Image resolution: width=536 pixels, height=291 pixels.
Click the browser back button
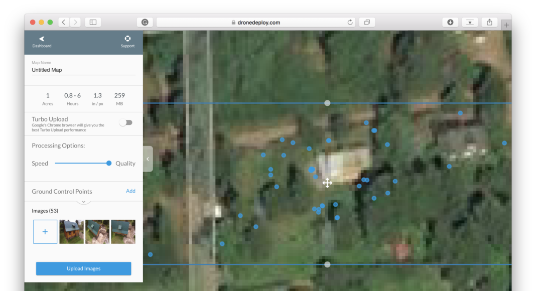pyautogui.click(x=64, y=22)
